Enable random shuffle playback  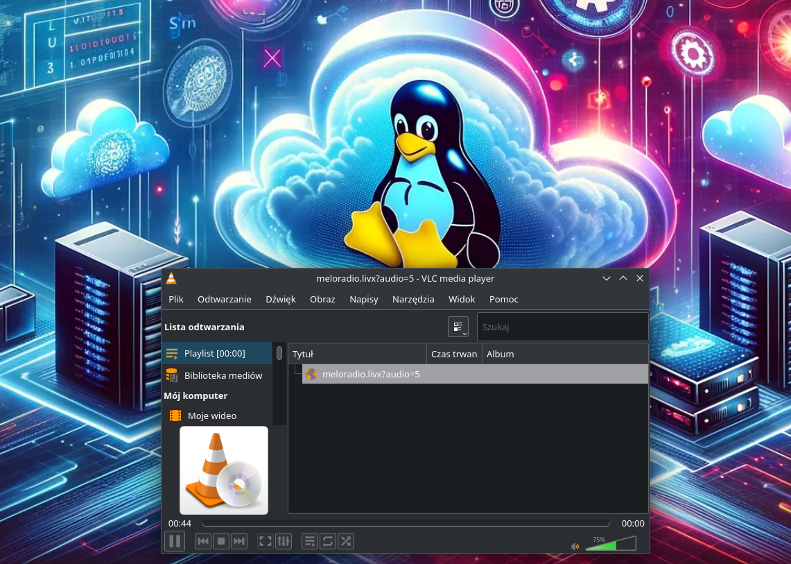pyautogui.click(x=346, y=541)
